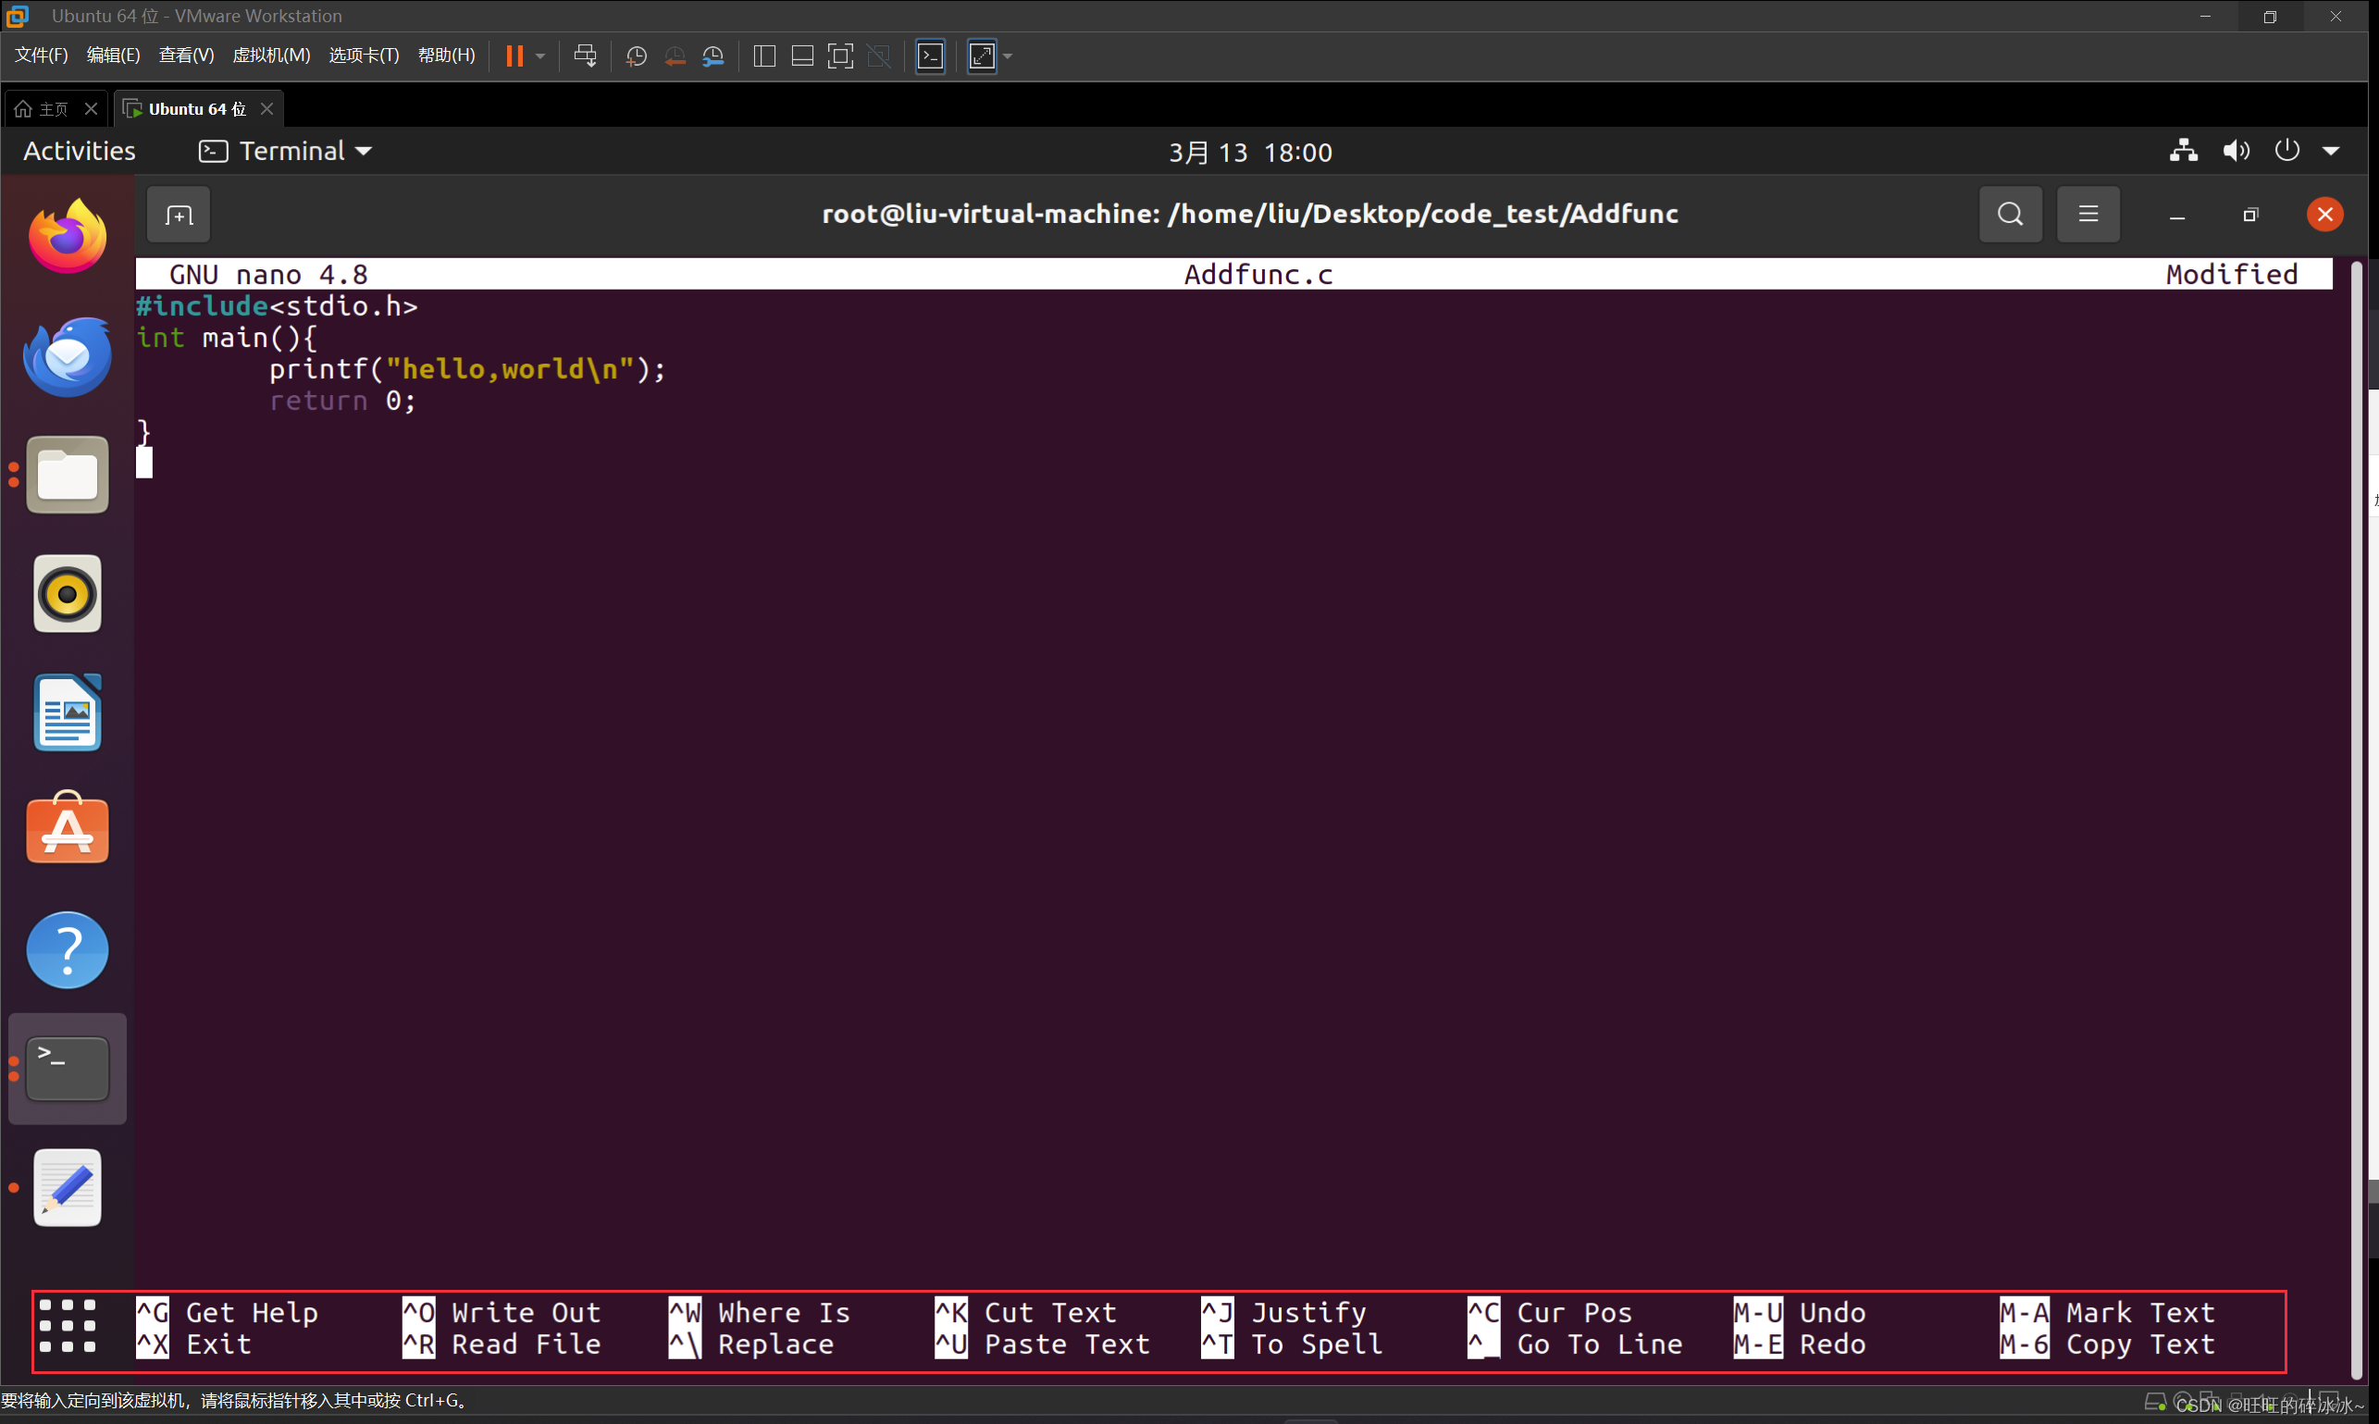Viewport: 2379px width, 1424px height.
Task: Open Files from the dock
Action: click(68, 475)
